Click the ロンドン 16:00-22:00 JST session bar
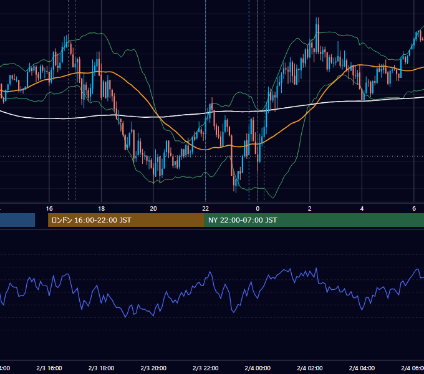This screenshot has width=424, height=374. coord(126,220)
